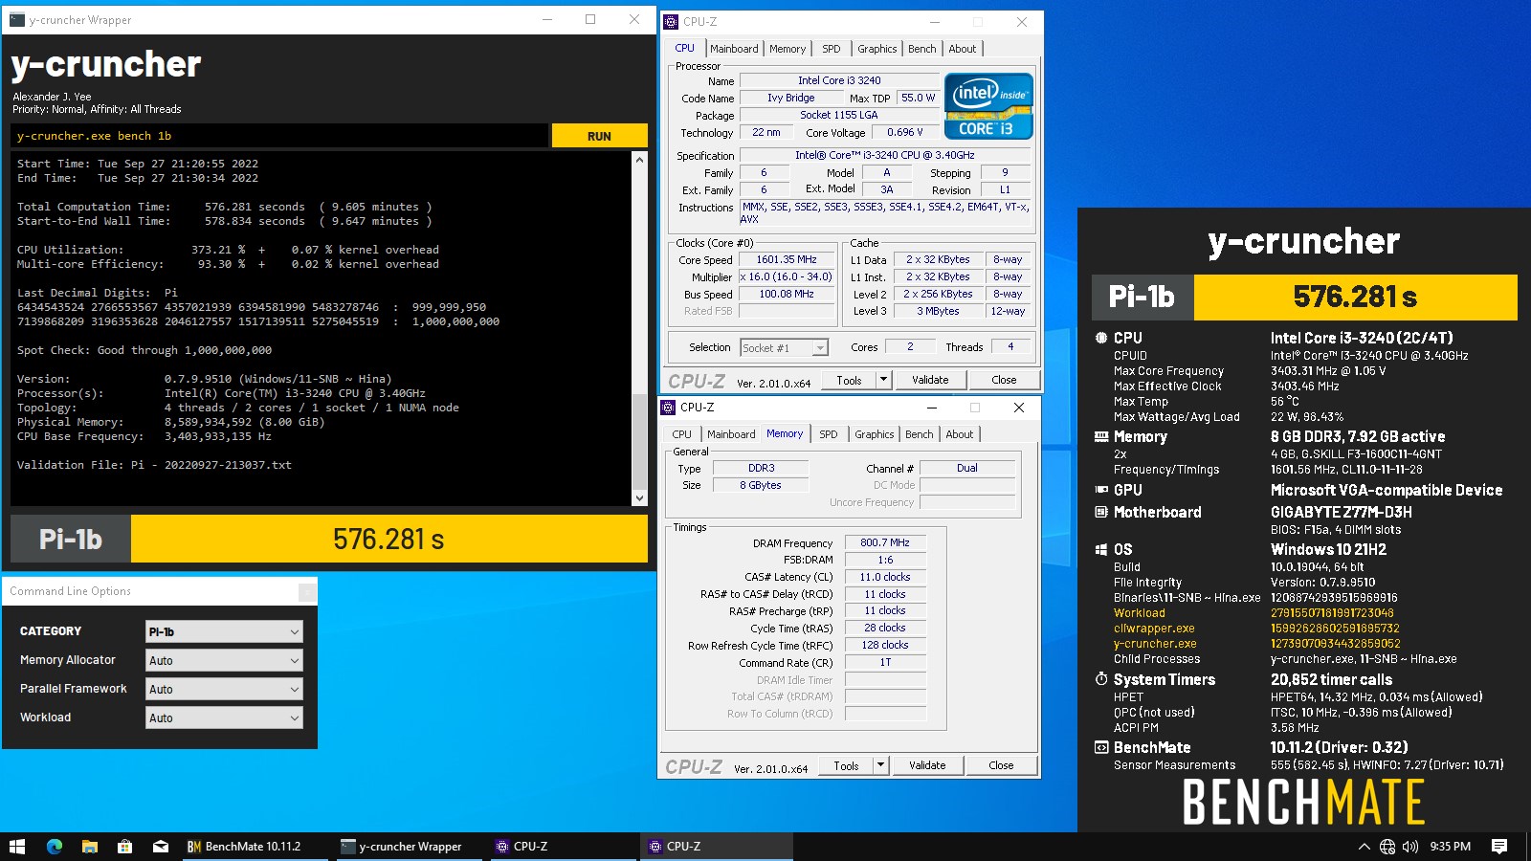Open the Memory Allocator dropdown
The width and height of the screenshot is (1531, 861).
(x=225, y=660)
